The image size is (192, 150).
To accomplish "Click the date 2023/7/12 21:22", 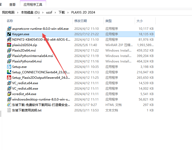I will [x=87, y=34].
